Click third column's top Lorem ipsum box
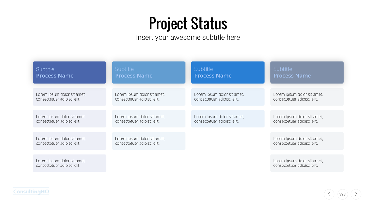This screenshot has height=211, width=376. pos(228,97)
